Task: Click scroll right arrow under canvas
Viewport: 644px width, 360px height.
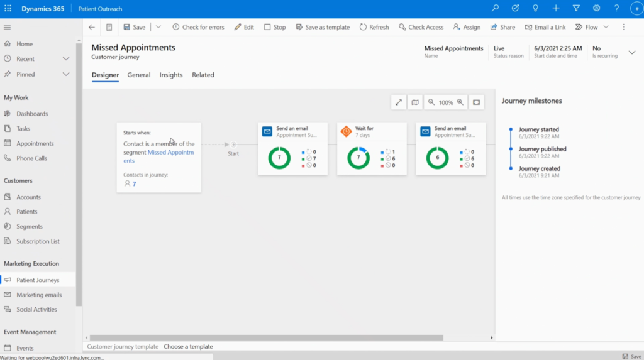Action: point(491,338)
